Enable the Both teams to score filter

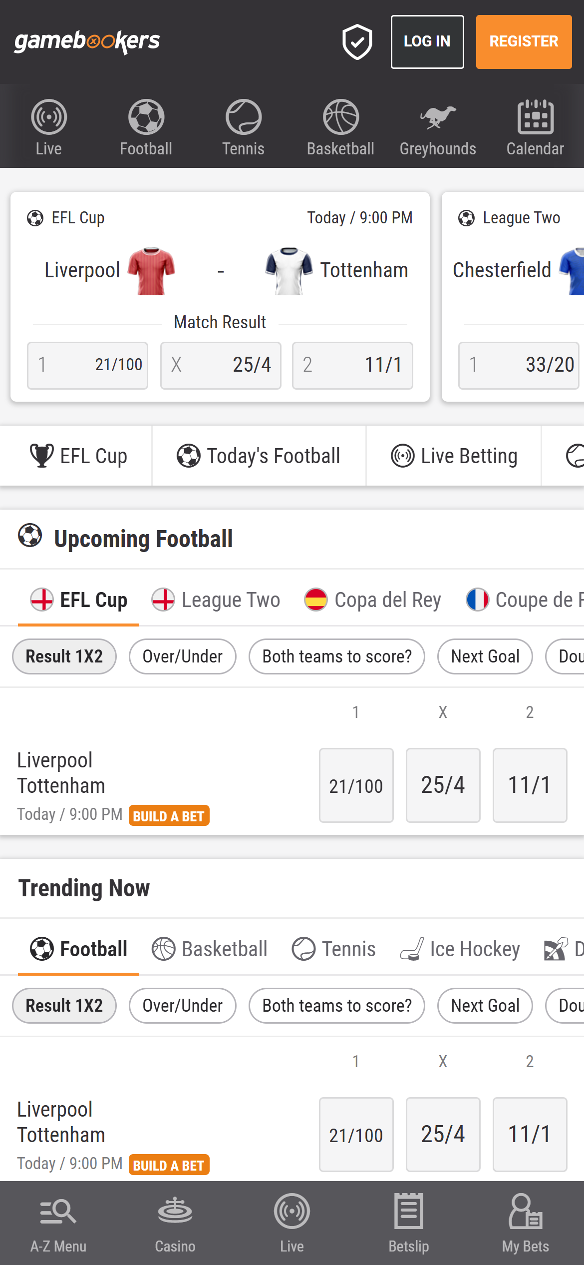(336, 656)
